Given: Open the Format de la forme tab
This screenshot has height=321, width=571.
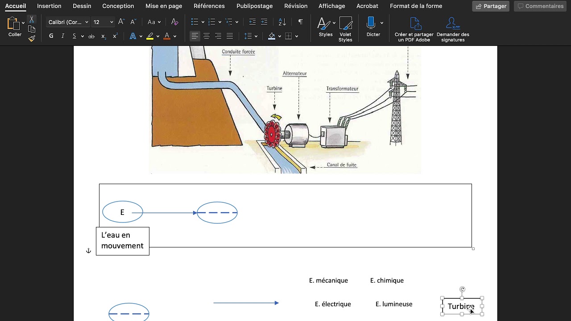Looking at the screenshot, I should [416, 6].
